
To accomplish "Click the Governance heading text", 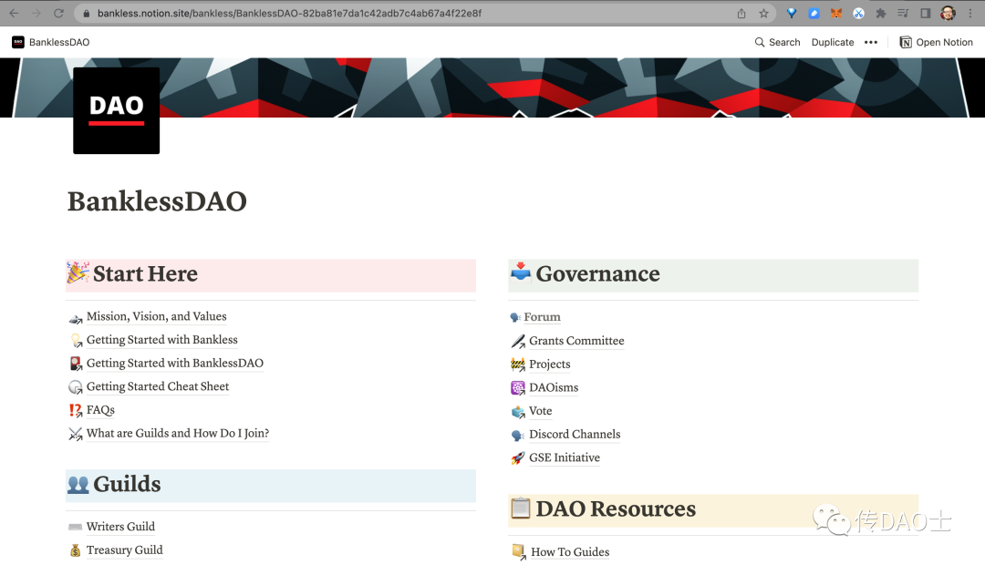I will 597,273.
